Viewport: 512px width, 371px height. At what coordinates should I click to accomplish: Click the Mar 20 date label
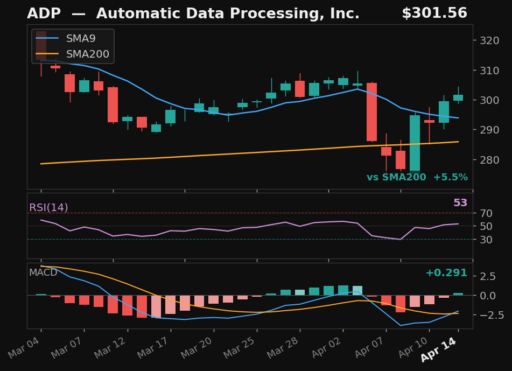coord(197,347)
